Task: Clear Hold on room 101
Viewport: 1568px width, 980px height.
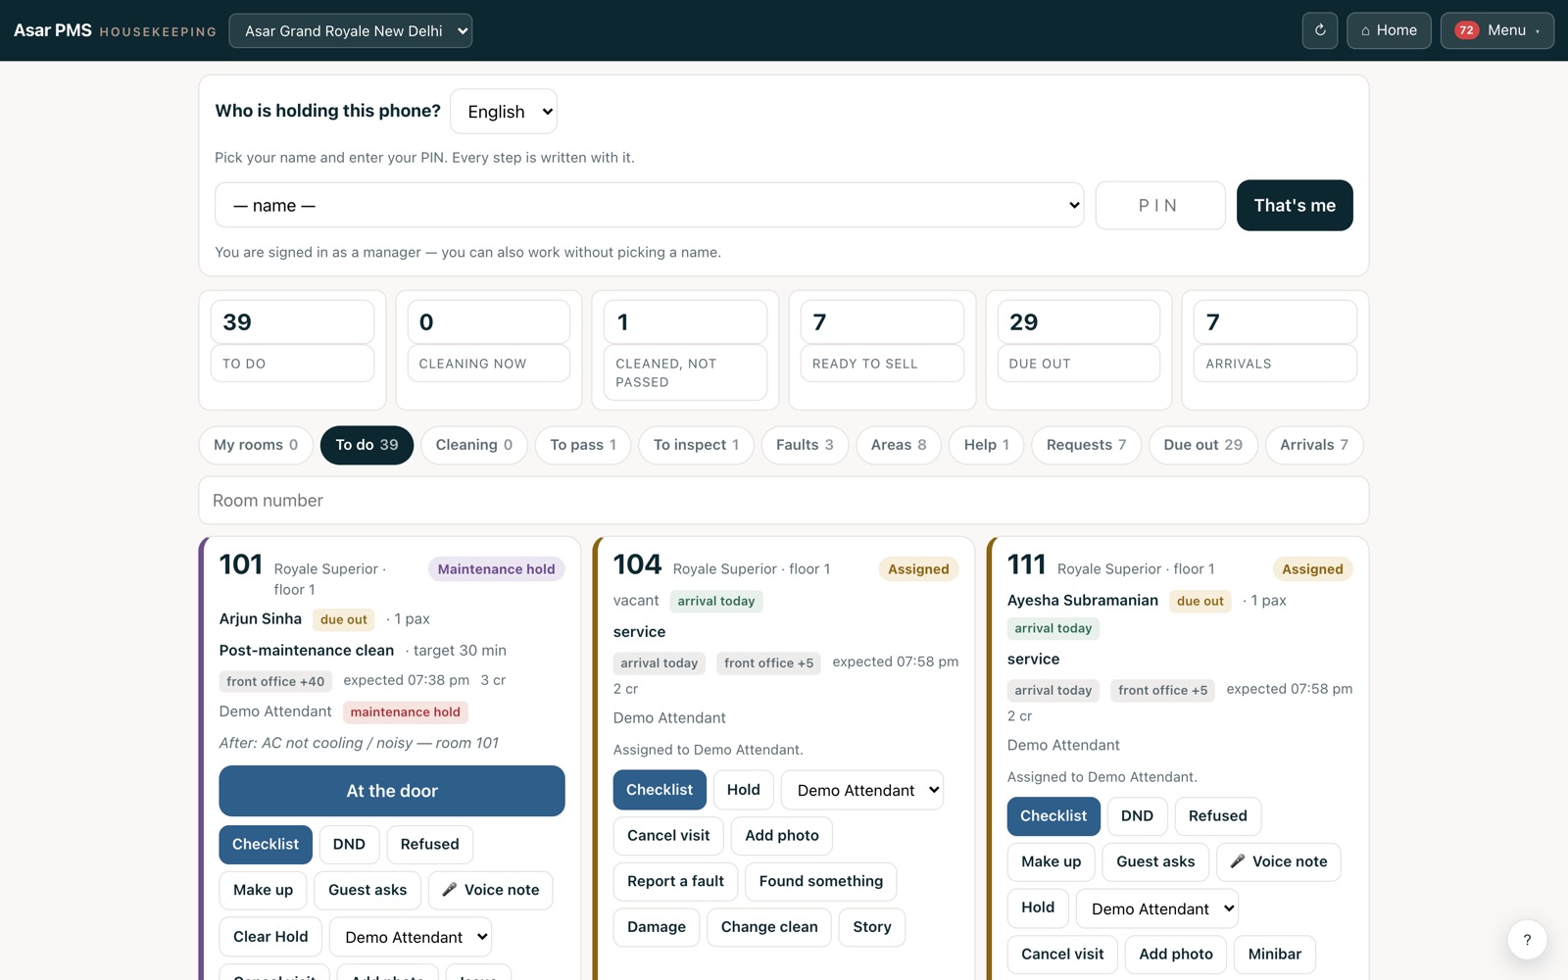Action: [x=270, y=937]
